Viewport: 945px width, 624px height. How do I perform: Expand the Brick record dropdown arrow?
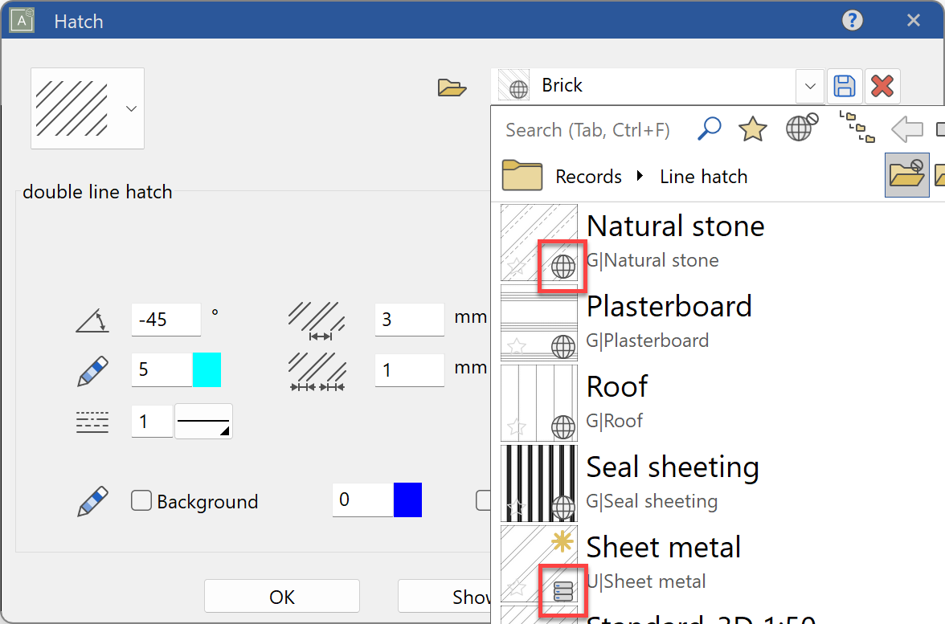click(x=810, y=86)
